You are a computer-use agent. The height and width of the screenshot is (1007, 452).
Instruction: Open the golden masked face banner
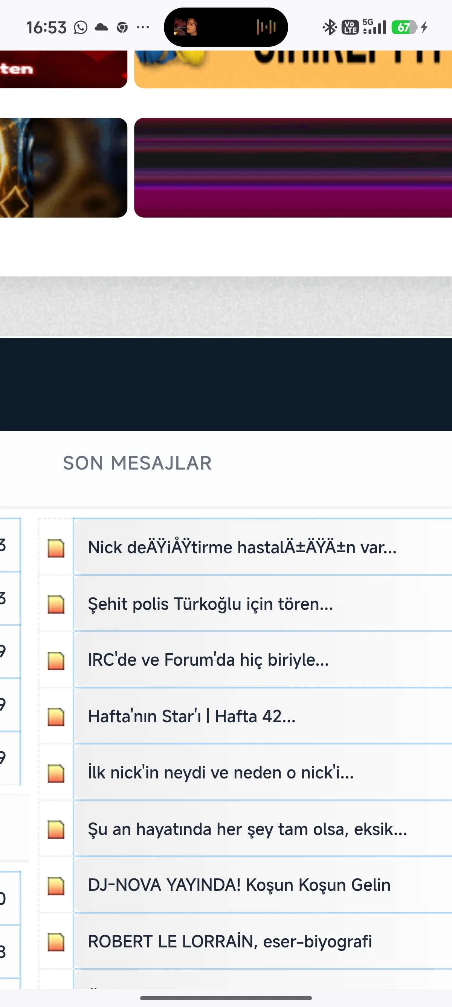[x=64, y=168]
